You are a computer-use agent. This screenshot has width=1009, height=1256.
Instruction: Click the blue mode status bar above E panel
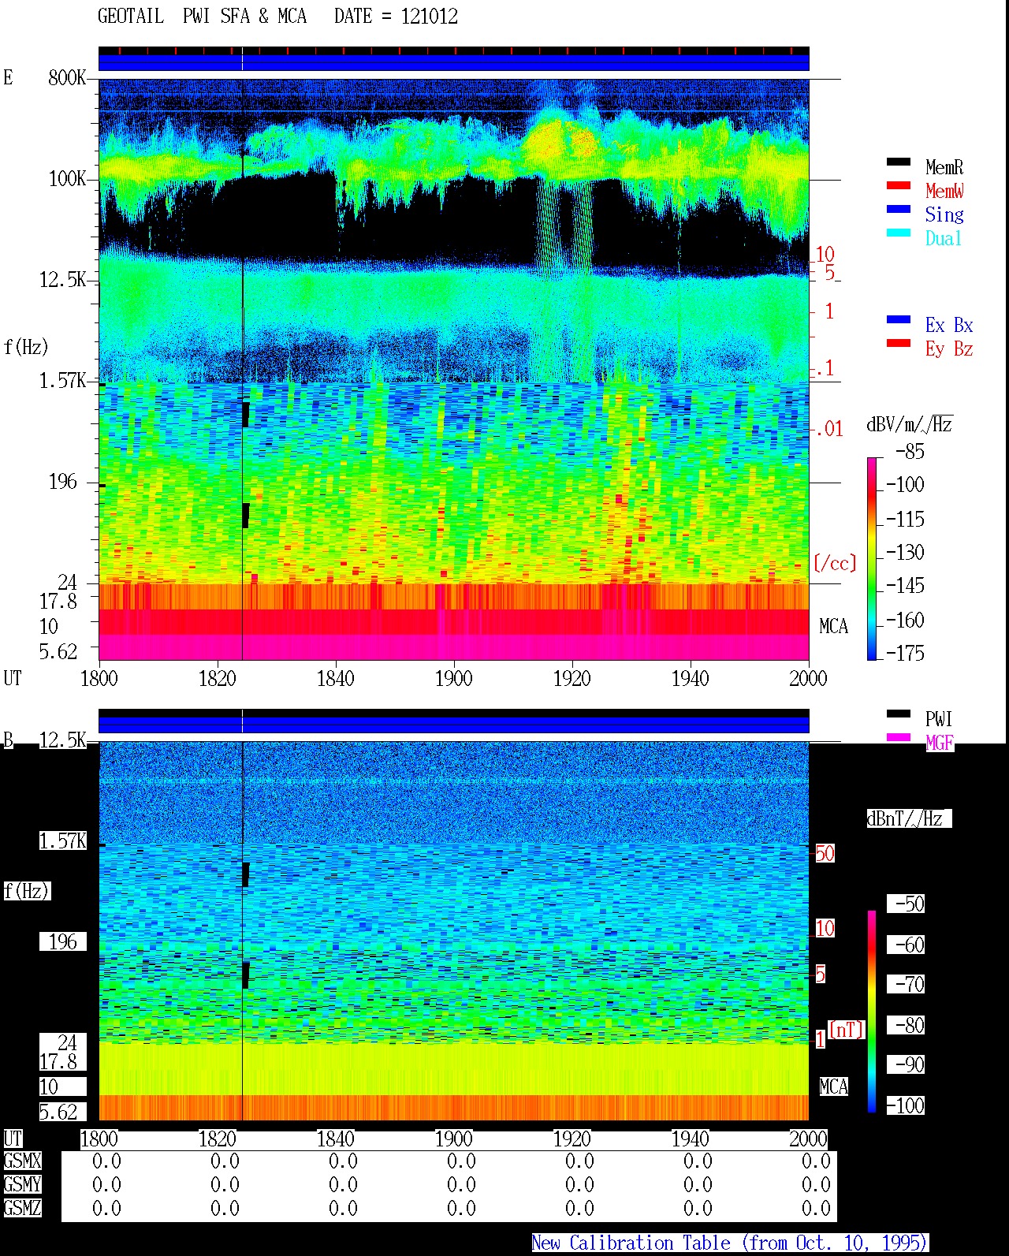453,62
